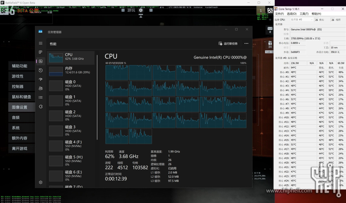Viewport: 346px width, 203px height.
Task: Select 磁盘 4 (F:) SSD entry
Action: (x=71, y=145)
